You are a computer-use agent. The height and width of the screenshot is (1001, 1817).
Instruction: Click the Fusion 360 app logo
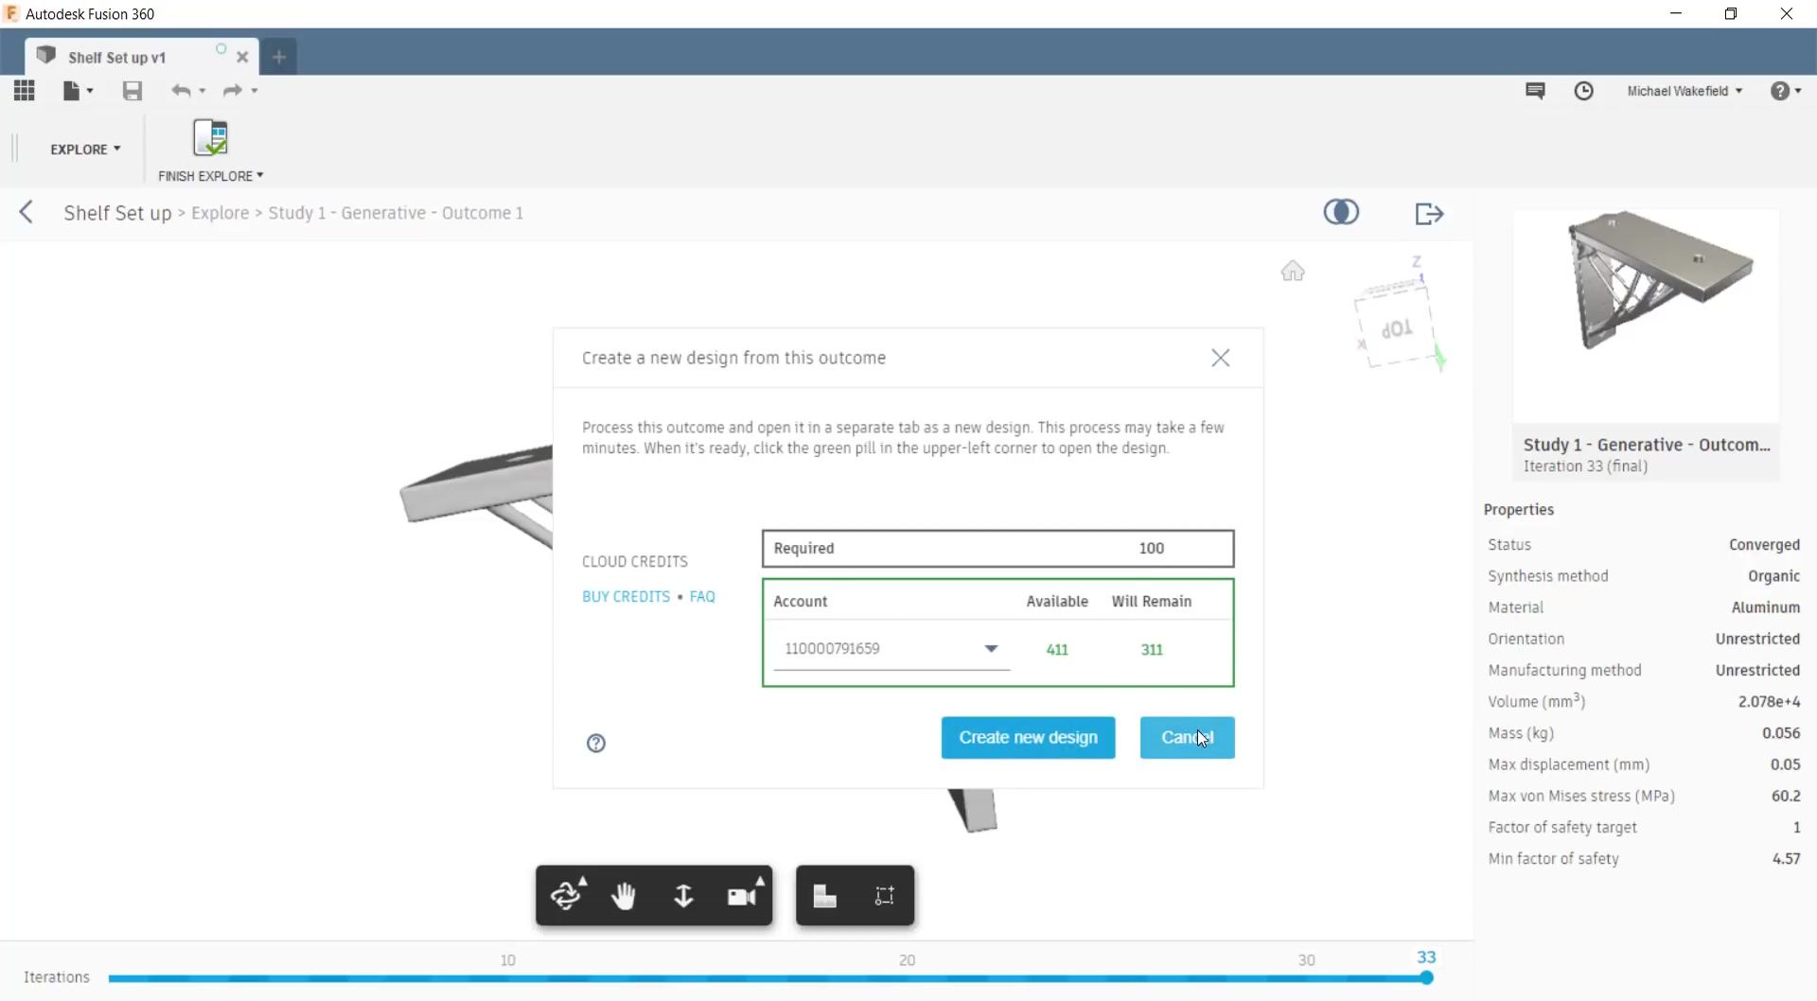pyautogui.click(x=11, y=13)
